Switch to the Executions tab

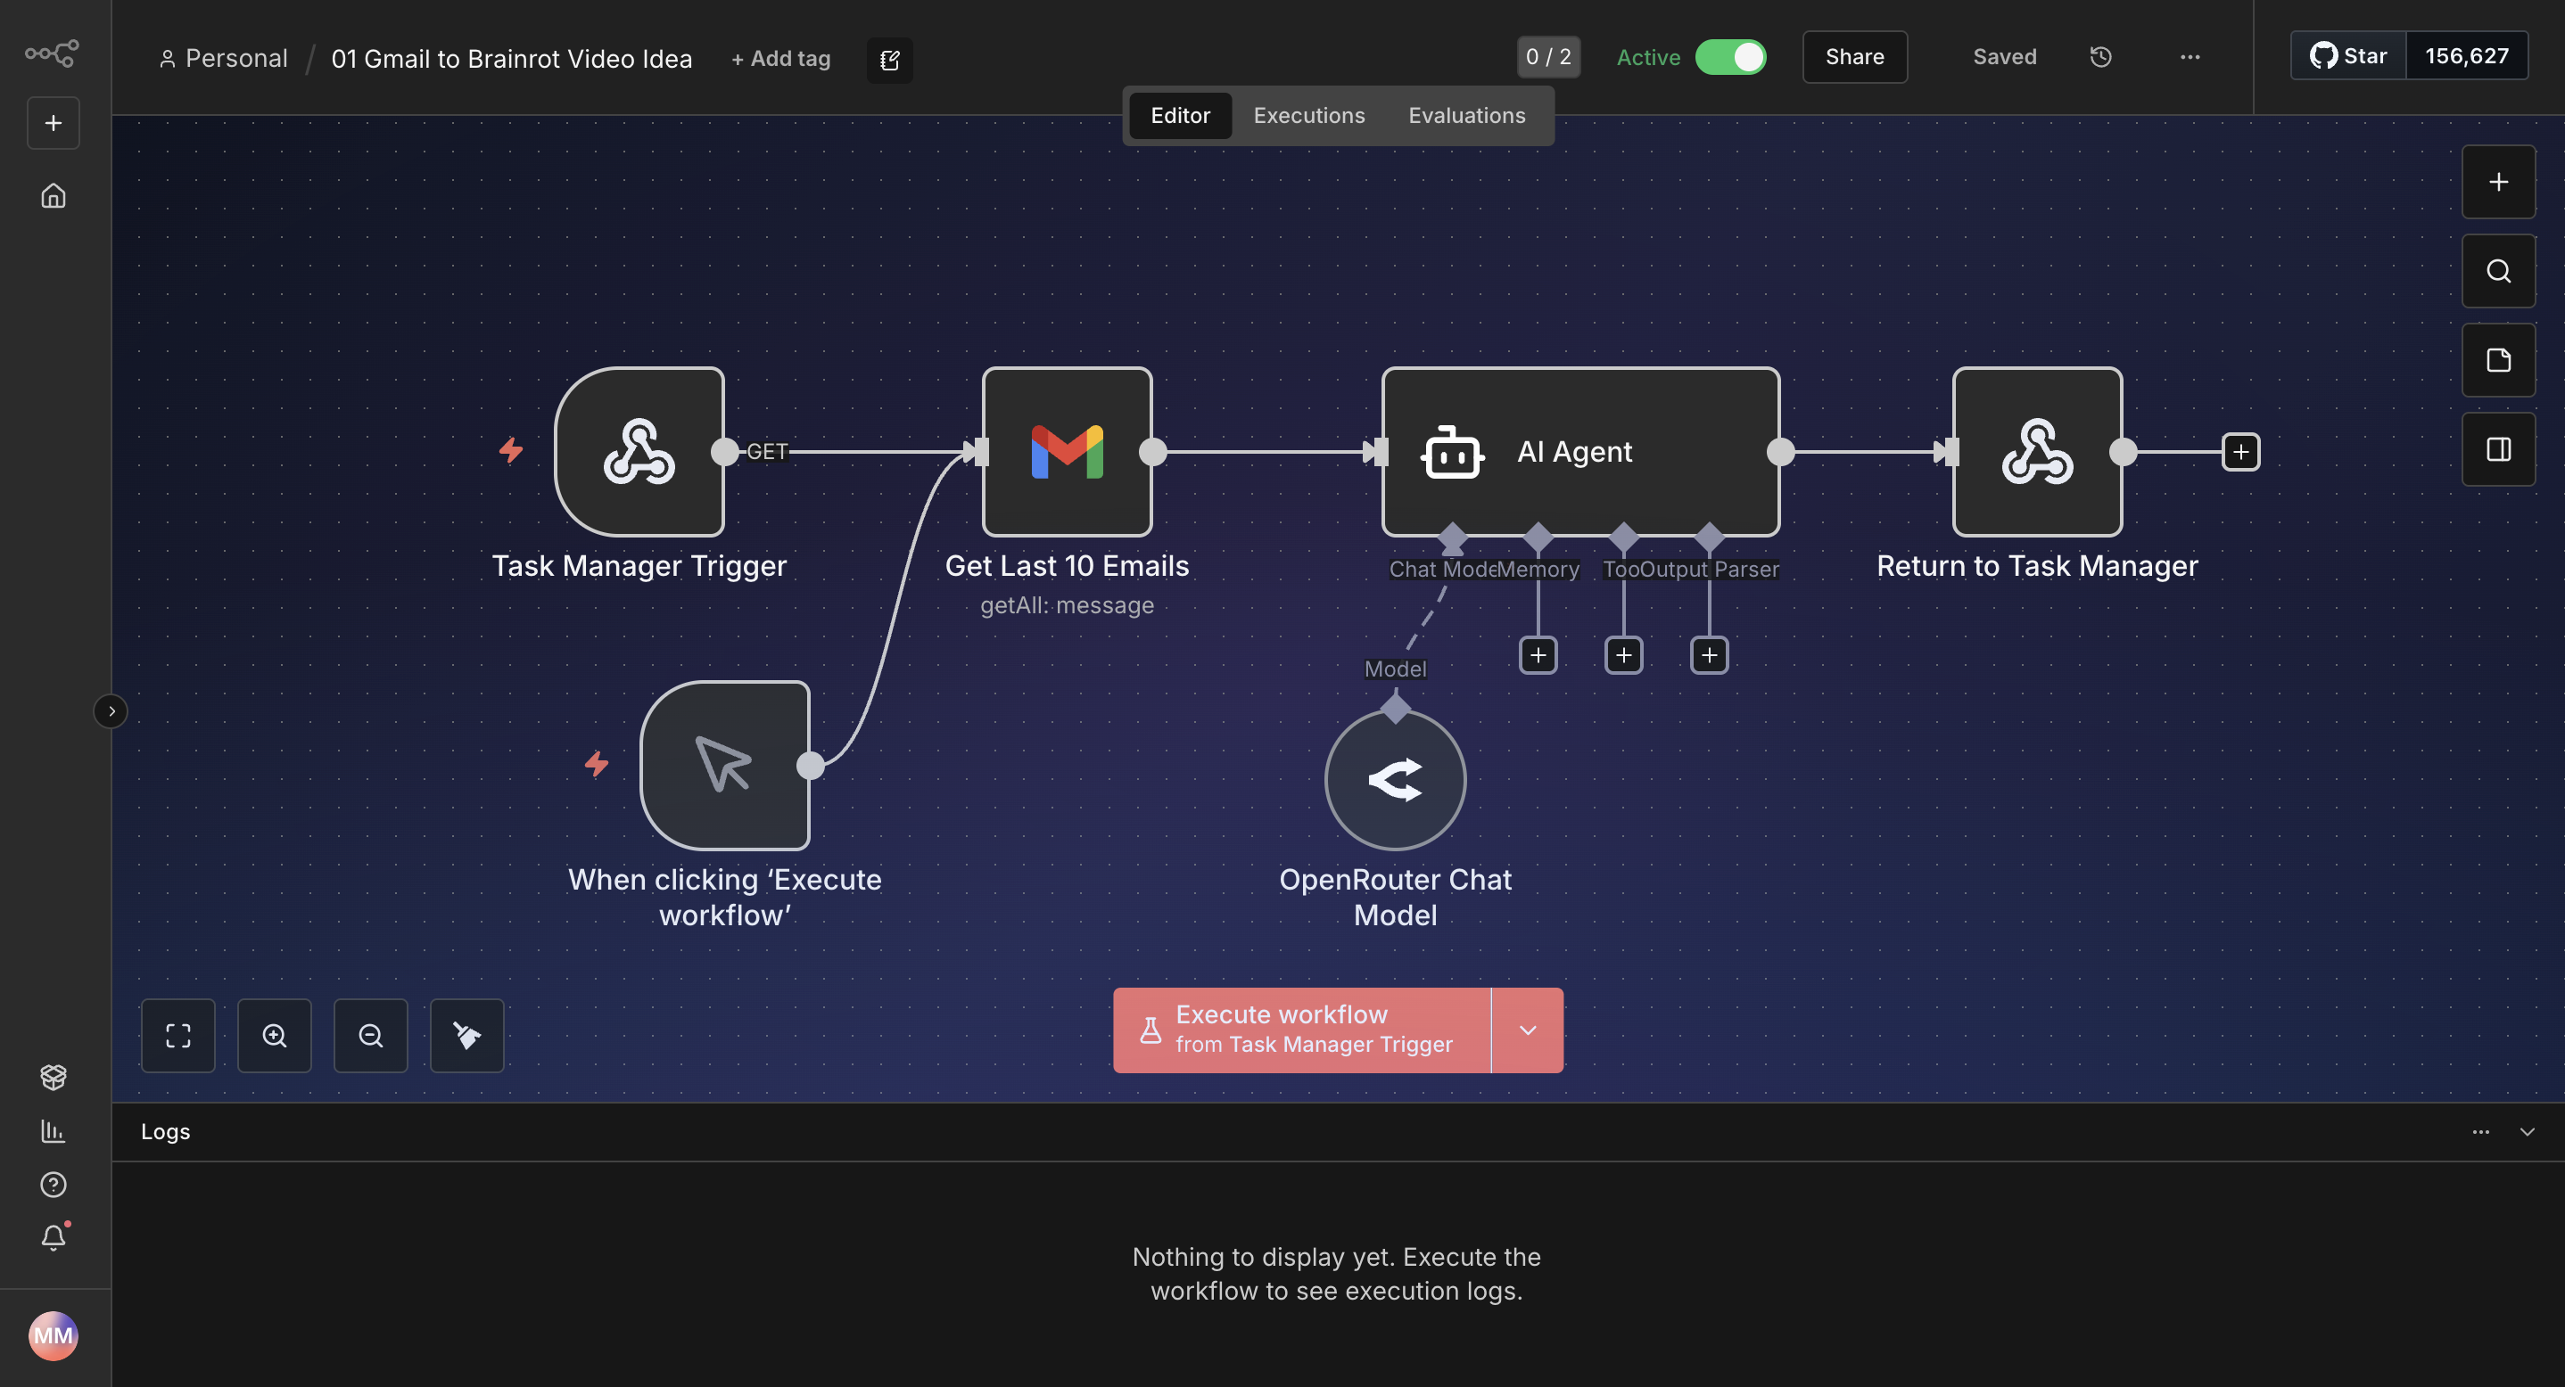tap(1308, 115)
